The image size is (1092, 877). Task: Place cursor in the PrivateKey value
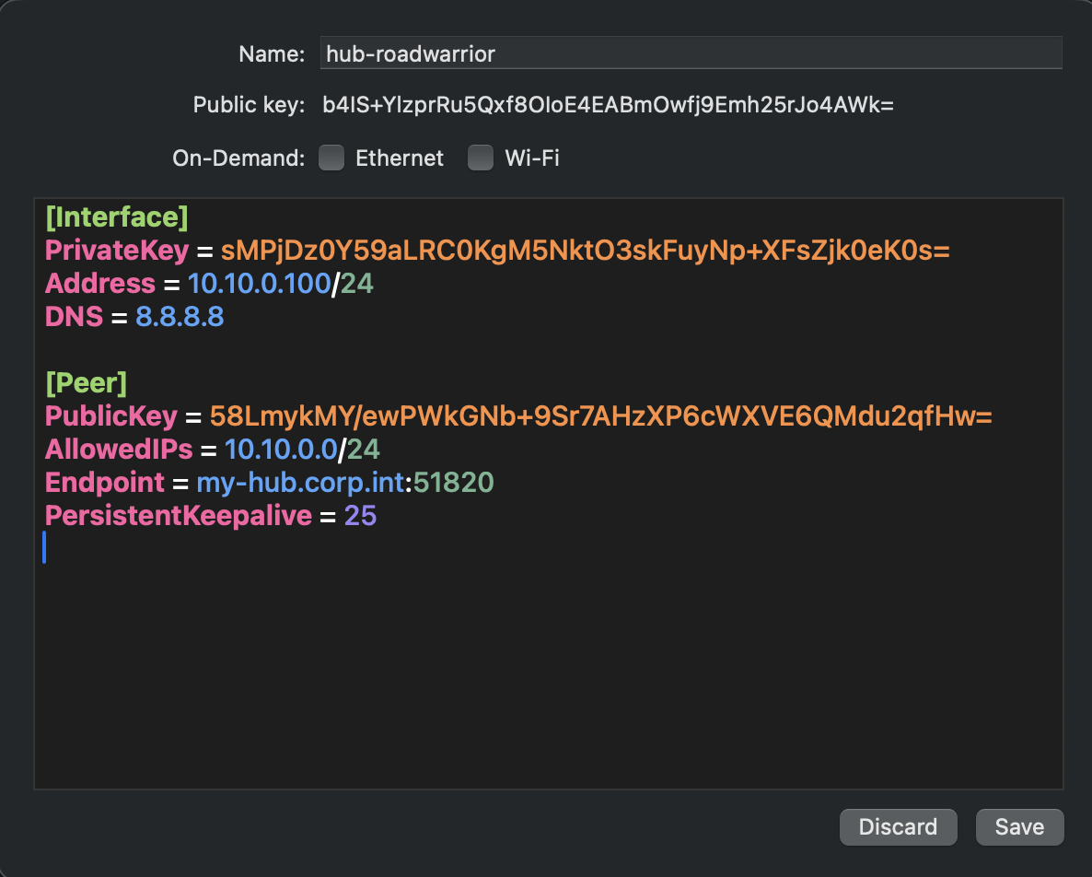pyautogui.click(x=585, y=251)
